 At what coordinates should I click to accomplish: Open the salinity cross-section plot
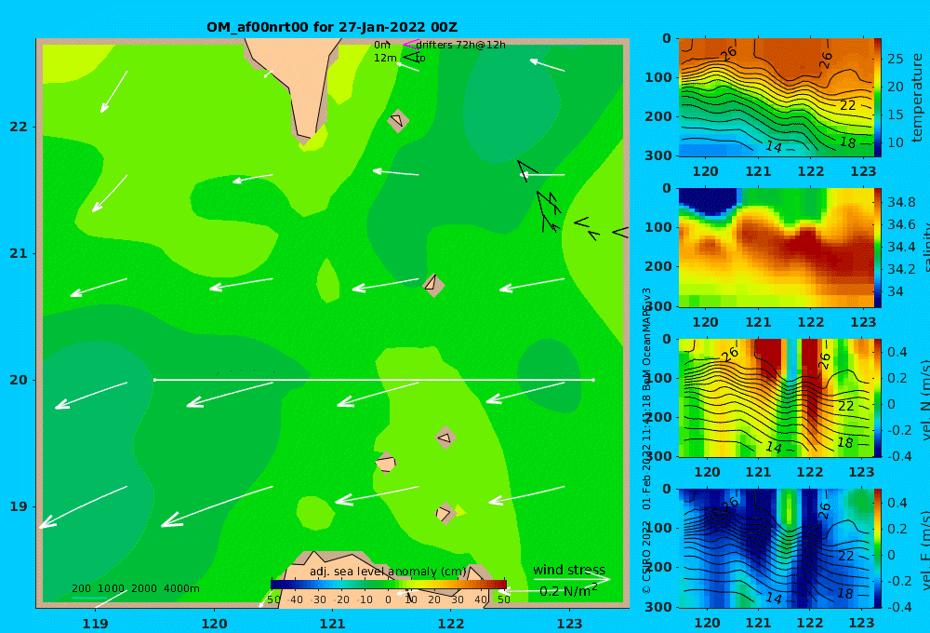[x=776, y=248]
